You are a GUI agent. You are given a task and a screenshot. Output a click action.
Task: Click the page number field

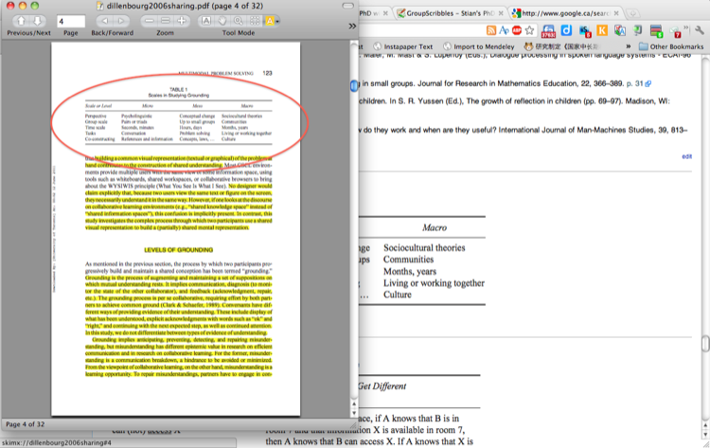[71, 21]
